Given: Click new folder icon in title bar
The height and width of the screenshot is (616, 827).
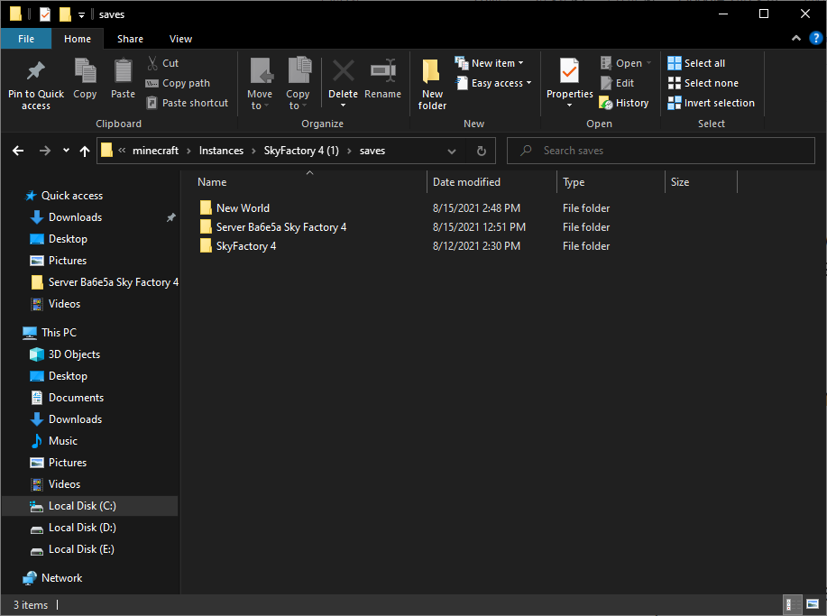Looking at the screenshot, I should click(x=66, y=14).
